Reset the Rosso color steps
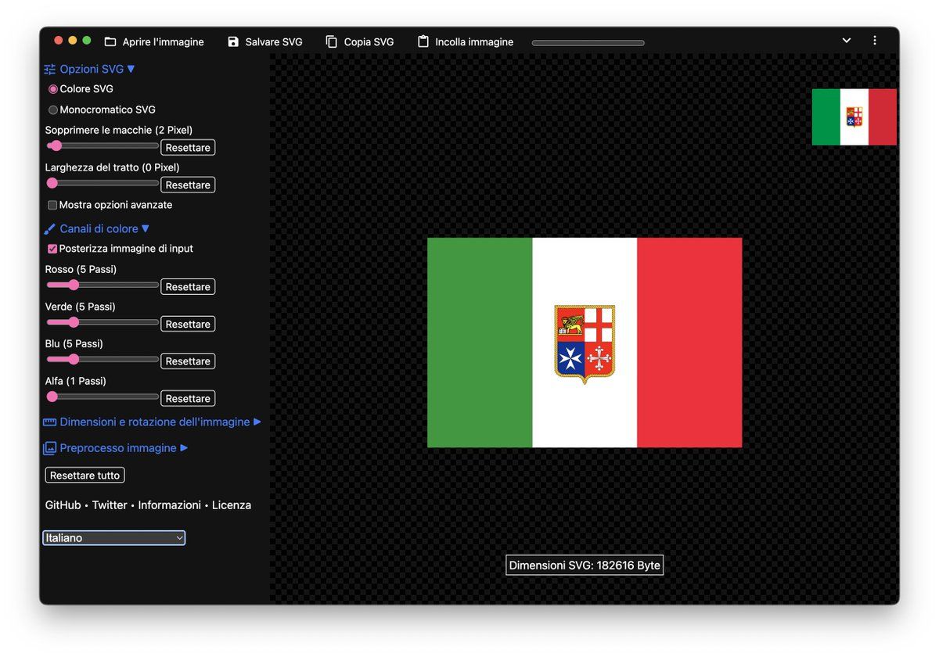 [x=188, y=287]
